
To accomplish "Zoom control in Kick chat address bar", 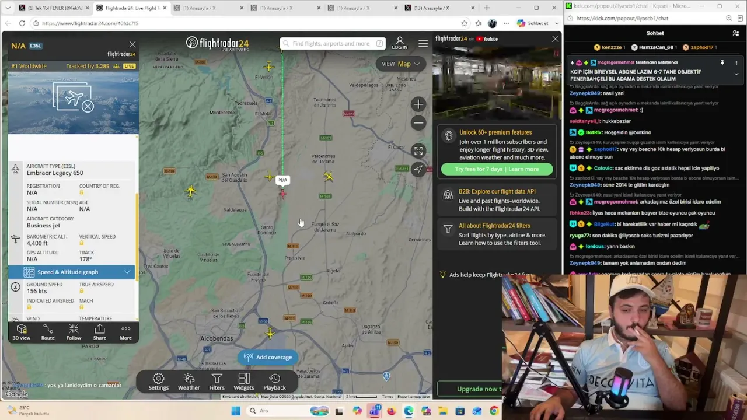I will pos(729,18).
